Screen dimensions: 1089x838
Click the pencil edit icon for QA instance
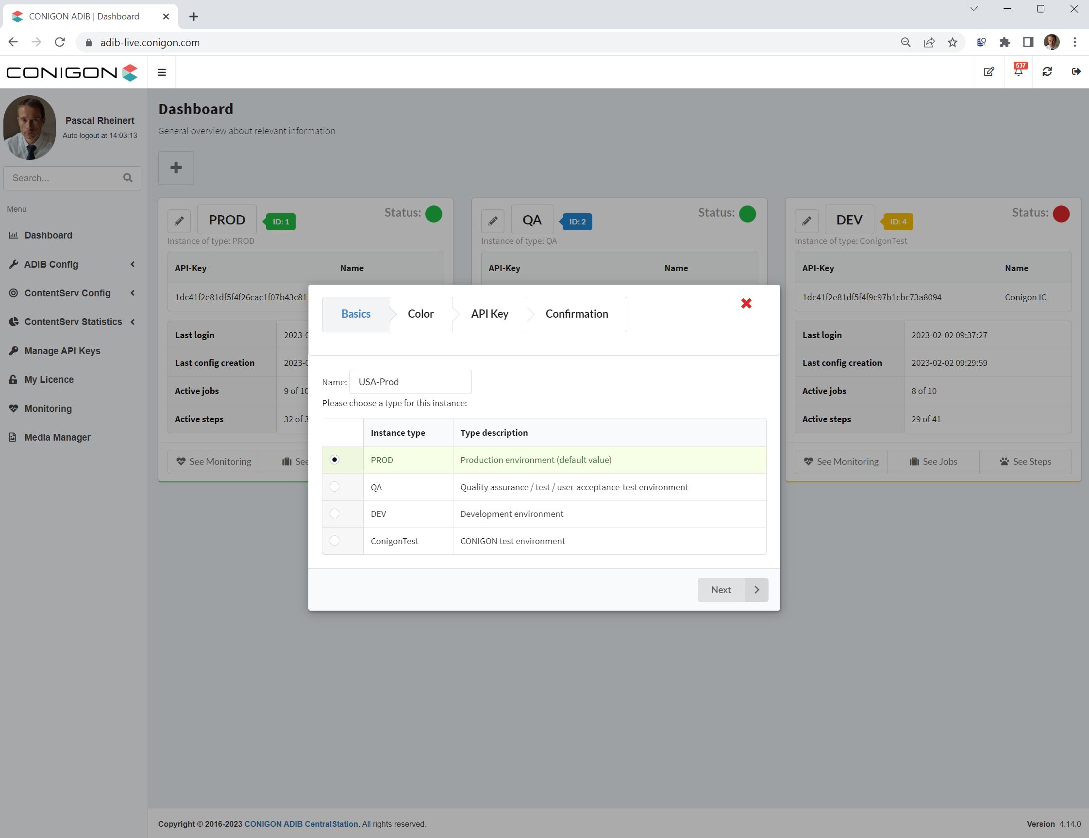(492, 221)
